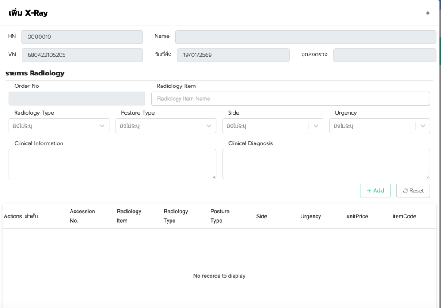Select the Clinical Diagnosis text area
Viewport: 441px width, 308px height.
(x=326, y=164)
